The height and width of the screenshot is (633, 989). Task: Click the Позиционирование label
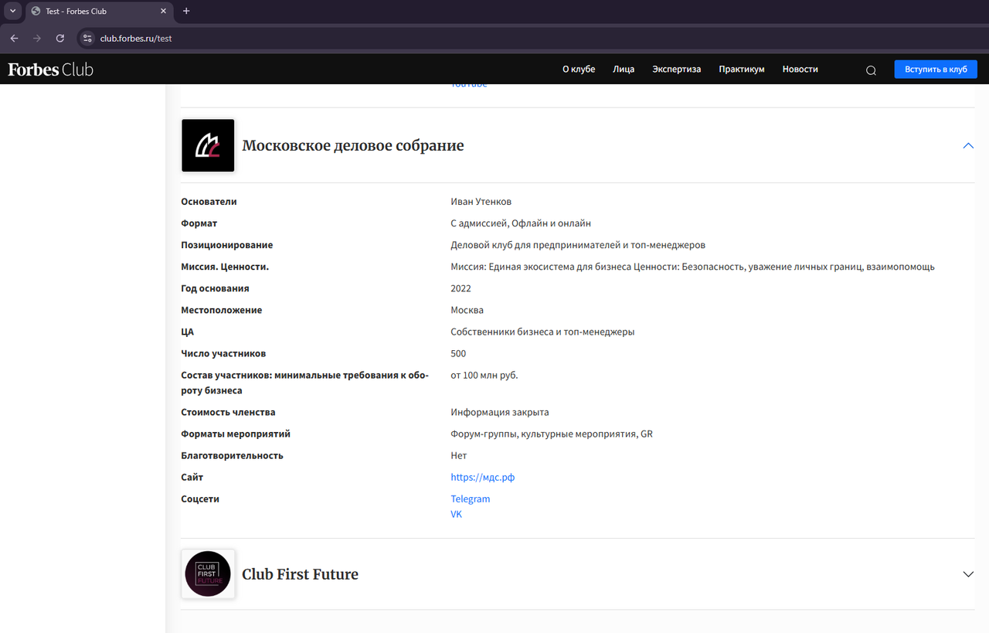click(x=227, y=245)
